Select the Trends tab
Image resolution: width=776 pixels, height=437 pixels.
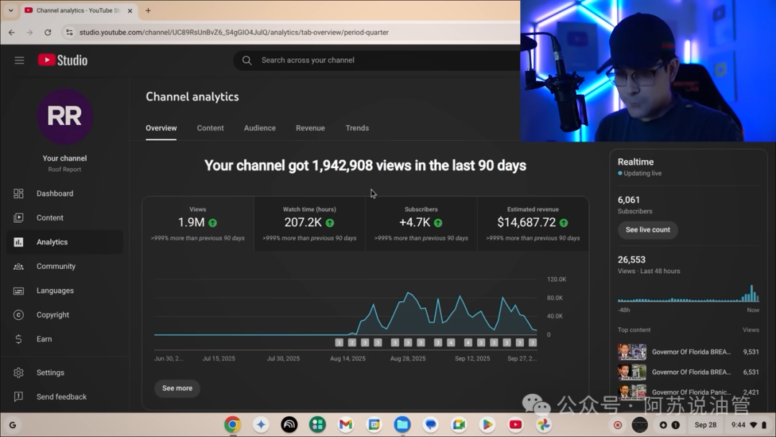tap(356, 128)
